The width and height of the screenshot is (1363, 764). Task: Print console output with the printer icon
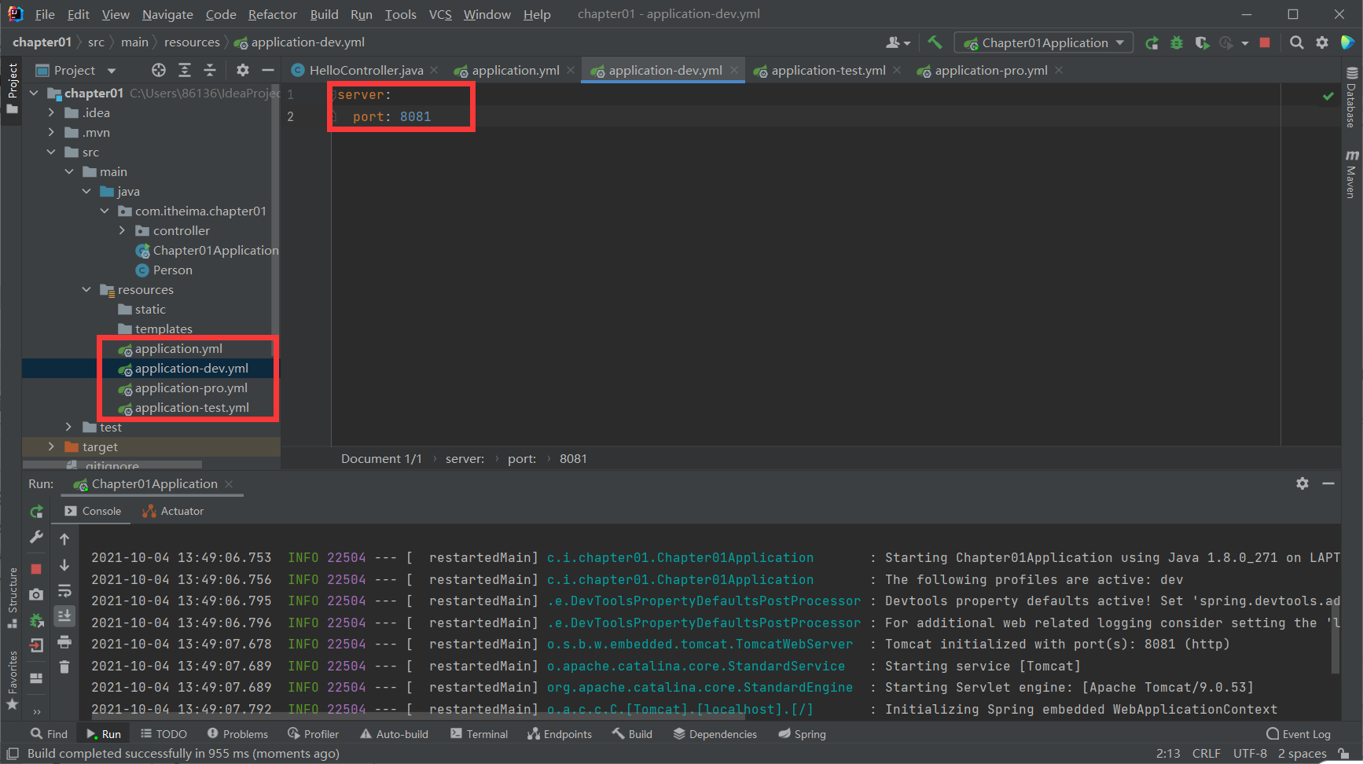click(x=65, y=641)
